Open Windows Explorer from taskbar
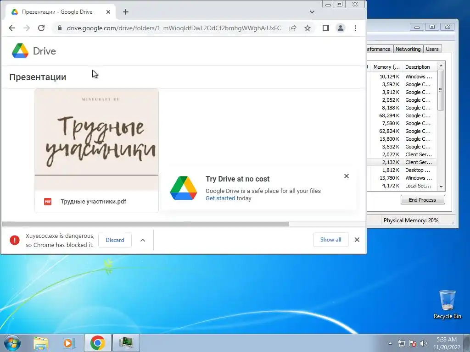Viewport: 470px width, 352px height. coord(41,343)
